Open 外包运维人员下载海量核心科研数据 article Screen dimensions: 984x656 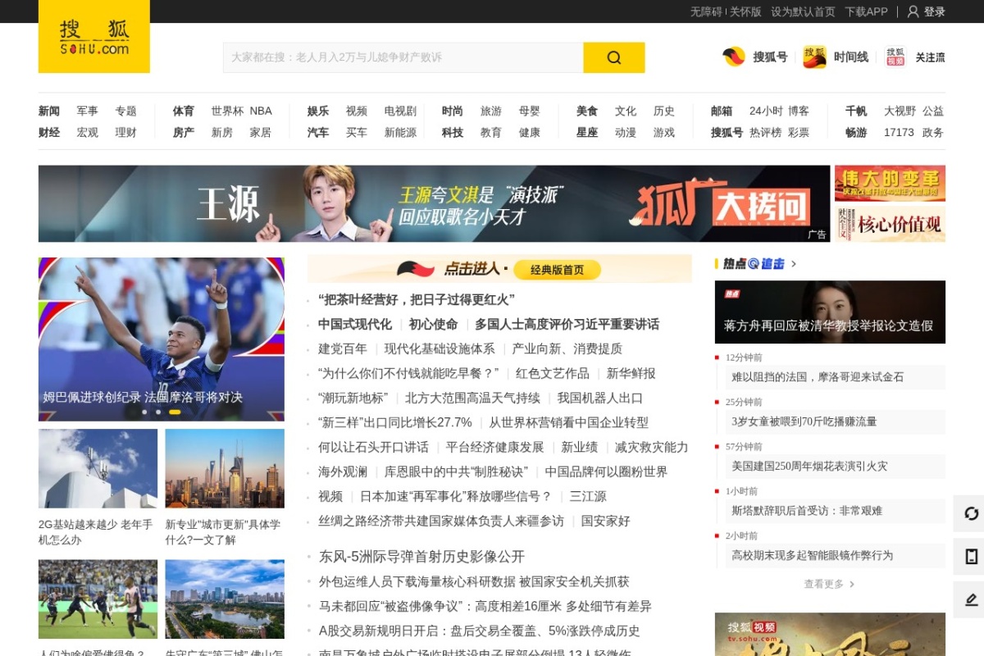pos(474,581)
